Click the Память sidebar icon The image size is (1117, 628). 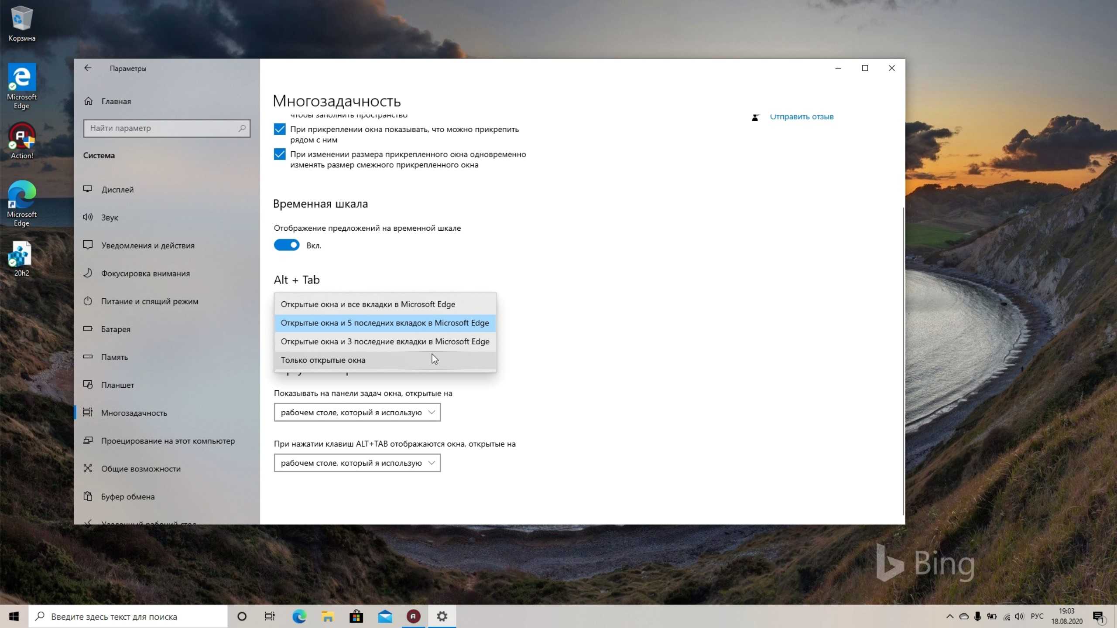point(88,357)
